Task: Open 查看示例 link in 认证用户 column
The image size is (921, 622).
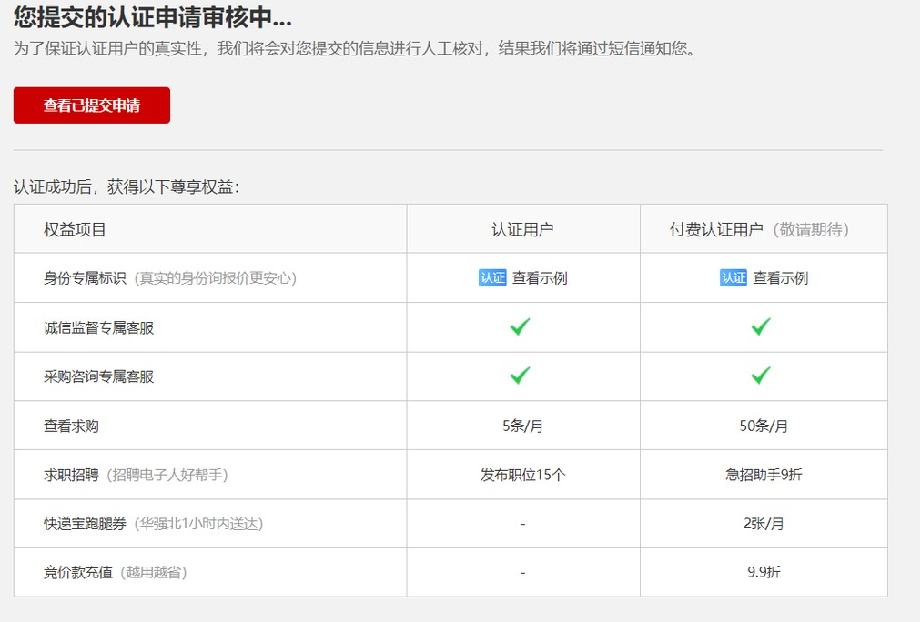Action: click(540, 278)
